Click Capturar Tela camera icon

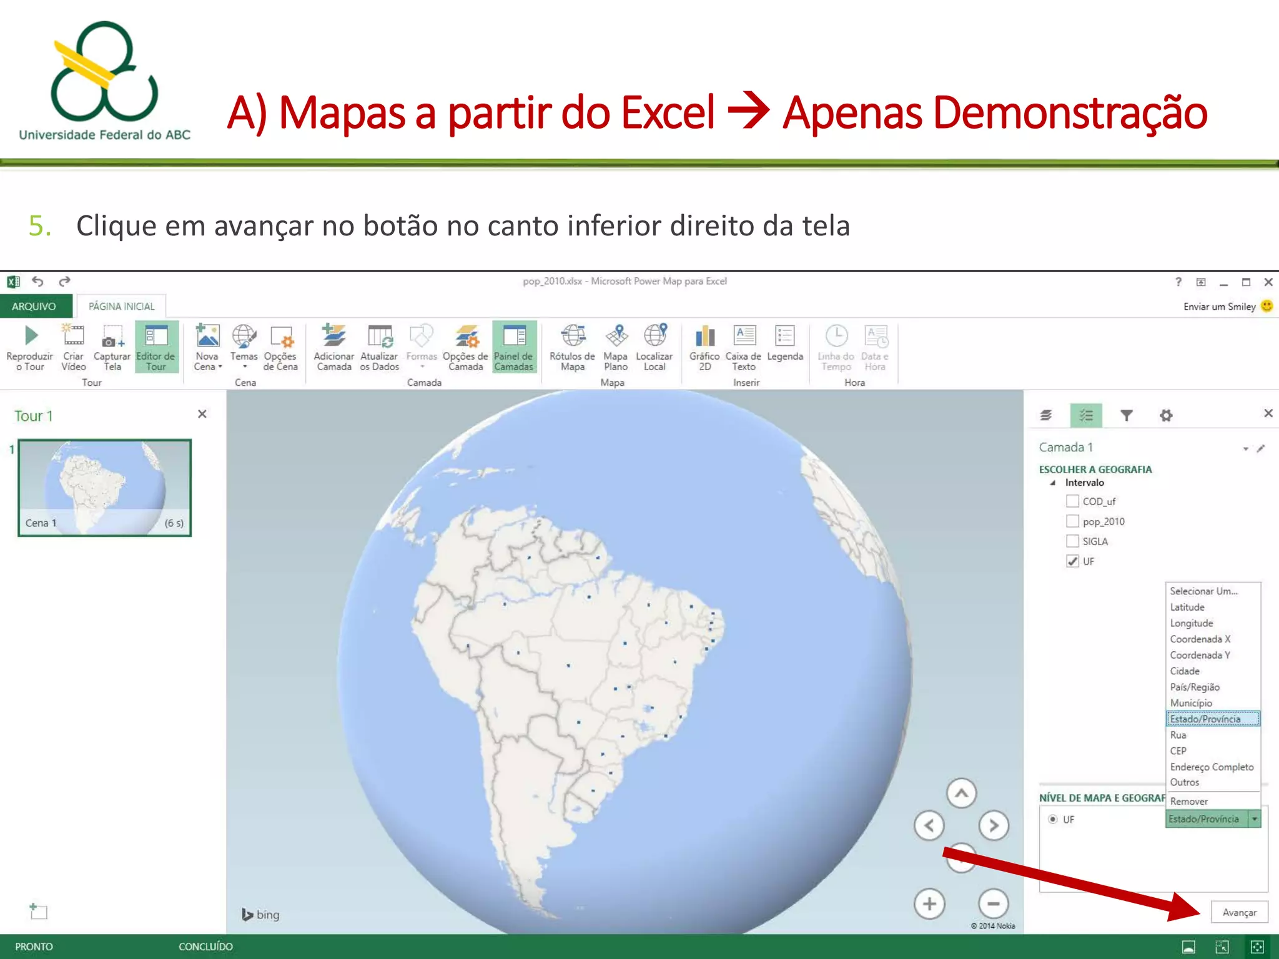tap(112, 336)
